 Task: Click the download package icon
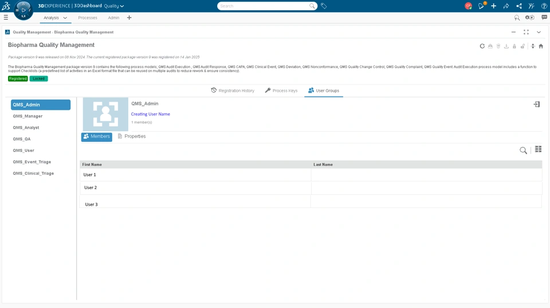(x=506, y=46)
